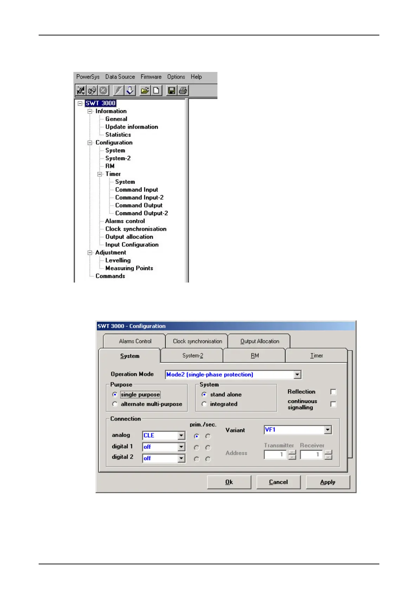This screenshot has height=591, width=418.
Task: Click the grayed lightning bolt toolbar icon
Action: pyautogui.click(x=119, y=91)
